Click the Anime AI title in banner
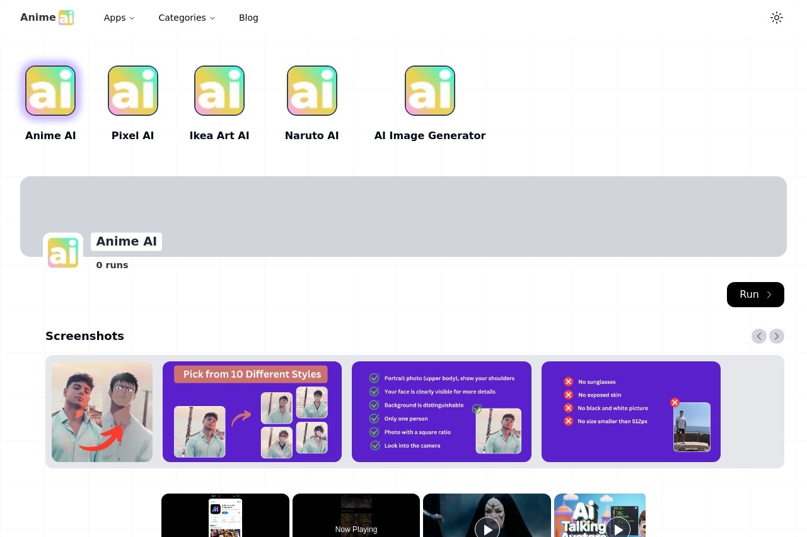Viewport: 807px width, 537px height. 126,242
